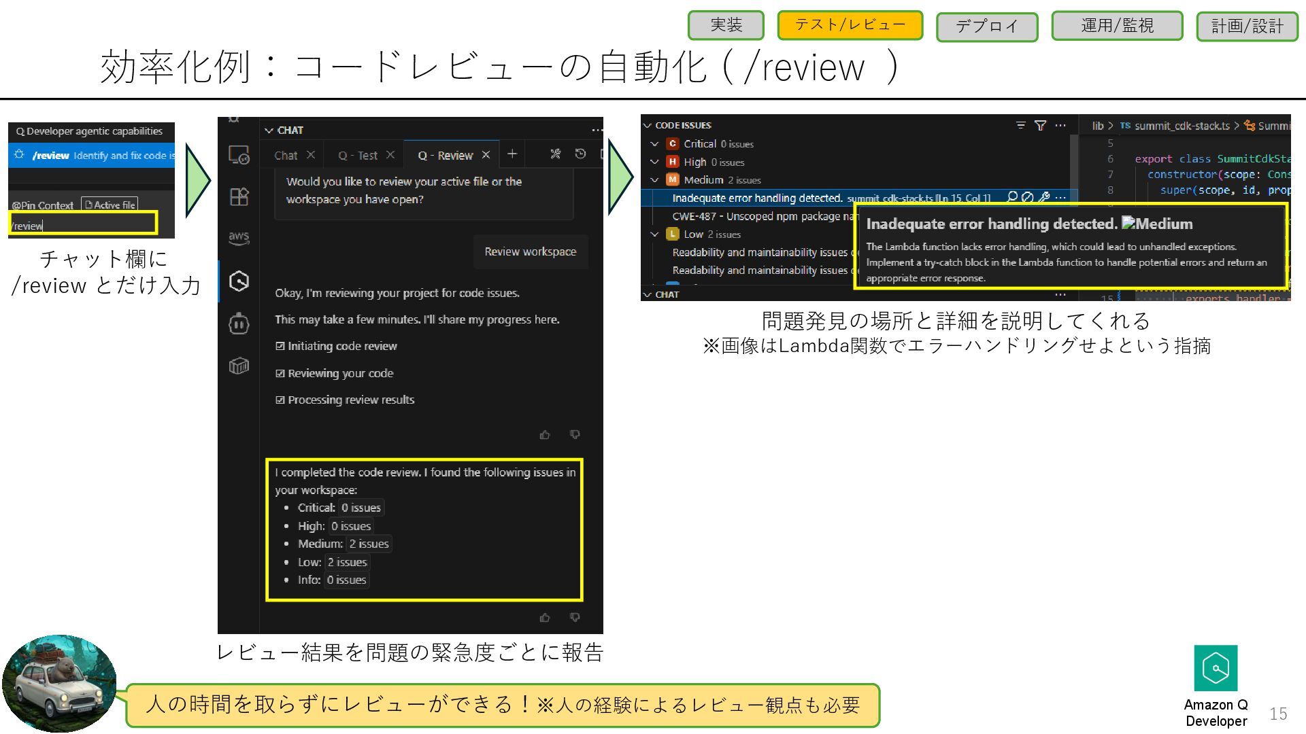1306x734 pixels.
Task: Click the robot face icon in sidebar
Action: (x=239, y=324)
